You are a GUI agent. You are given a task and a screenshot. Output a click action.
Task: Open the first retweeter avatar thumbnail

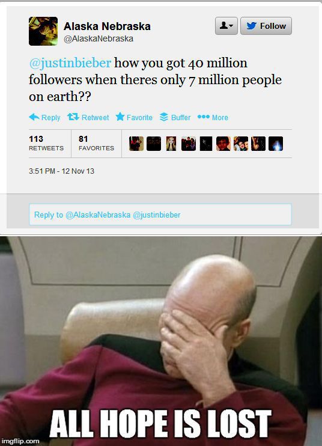[x=136, y=143]
